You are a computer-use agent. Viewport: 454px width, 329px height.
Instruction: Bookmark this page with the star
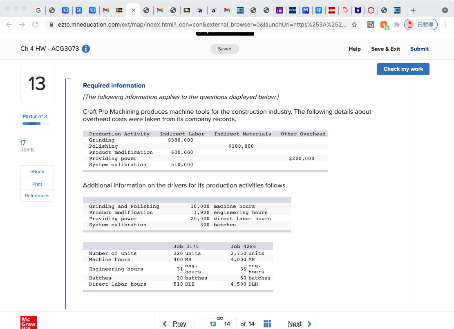point(354,25)
